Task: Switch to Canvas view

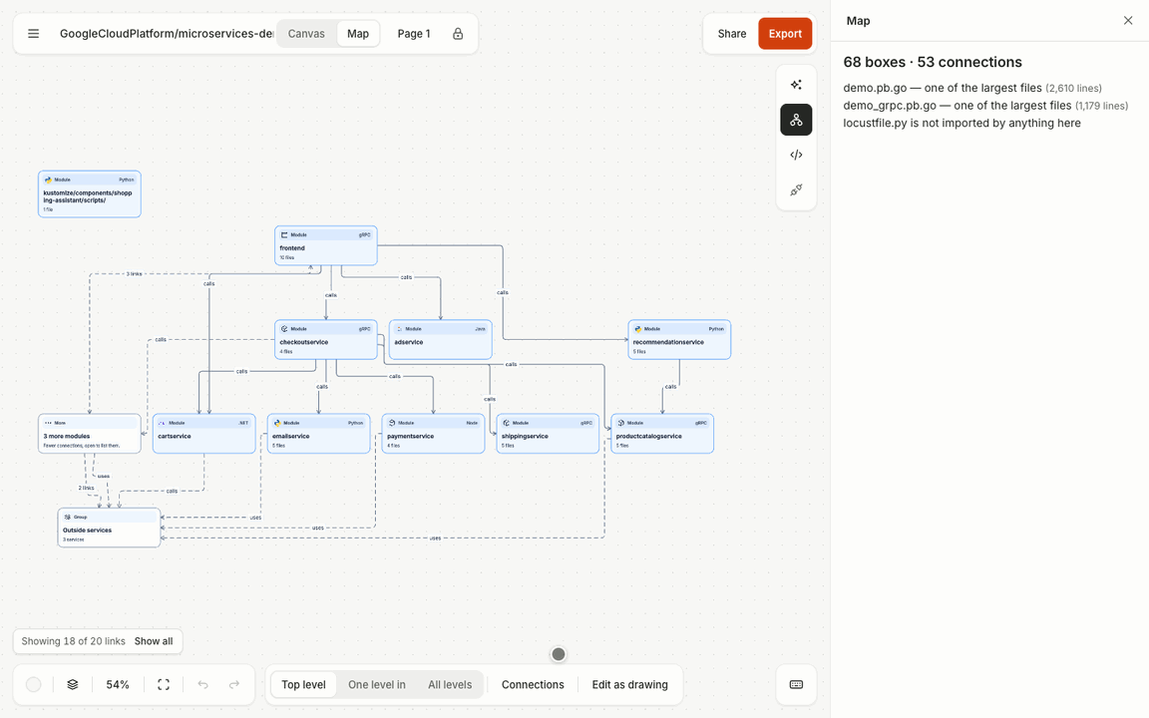Action: (306, 34)
